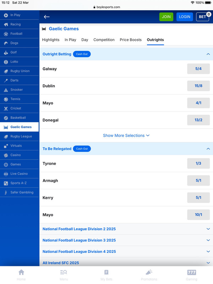Tap the back arrow in header
213x284 pixels.
[x=47, y=17]
